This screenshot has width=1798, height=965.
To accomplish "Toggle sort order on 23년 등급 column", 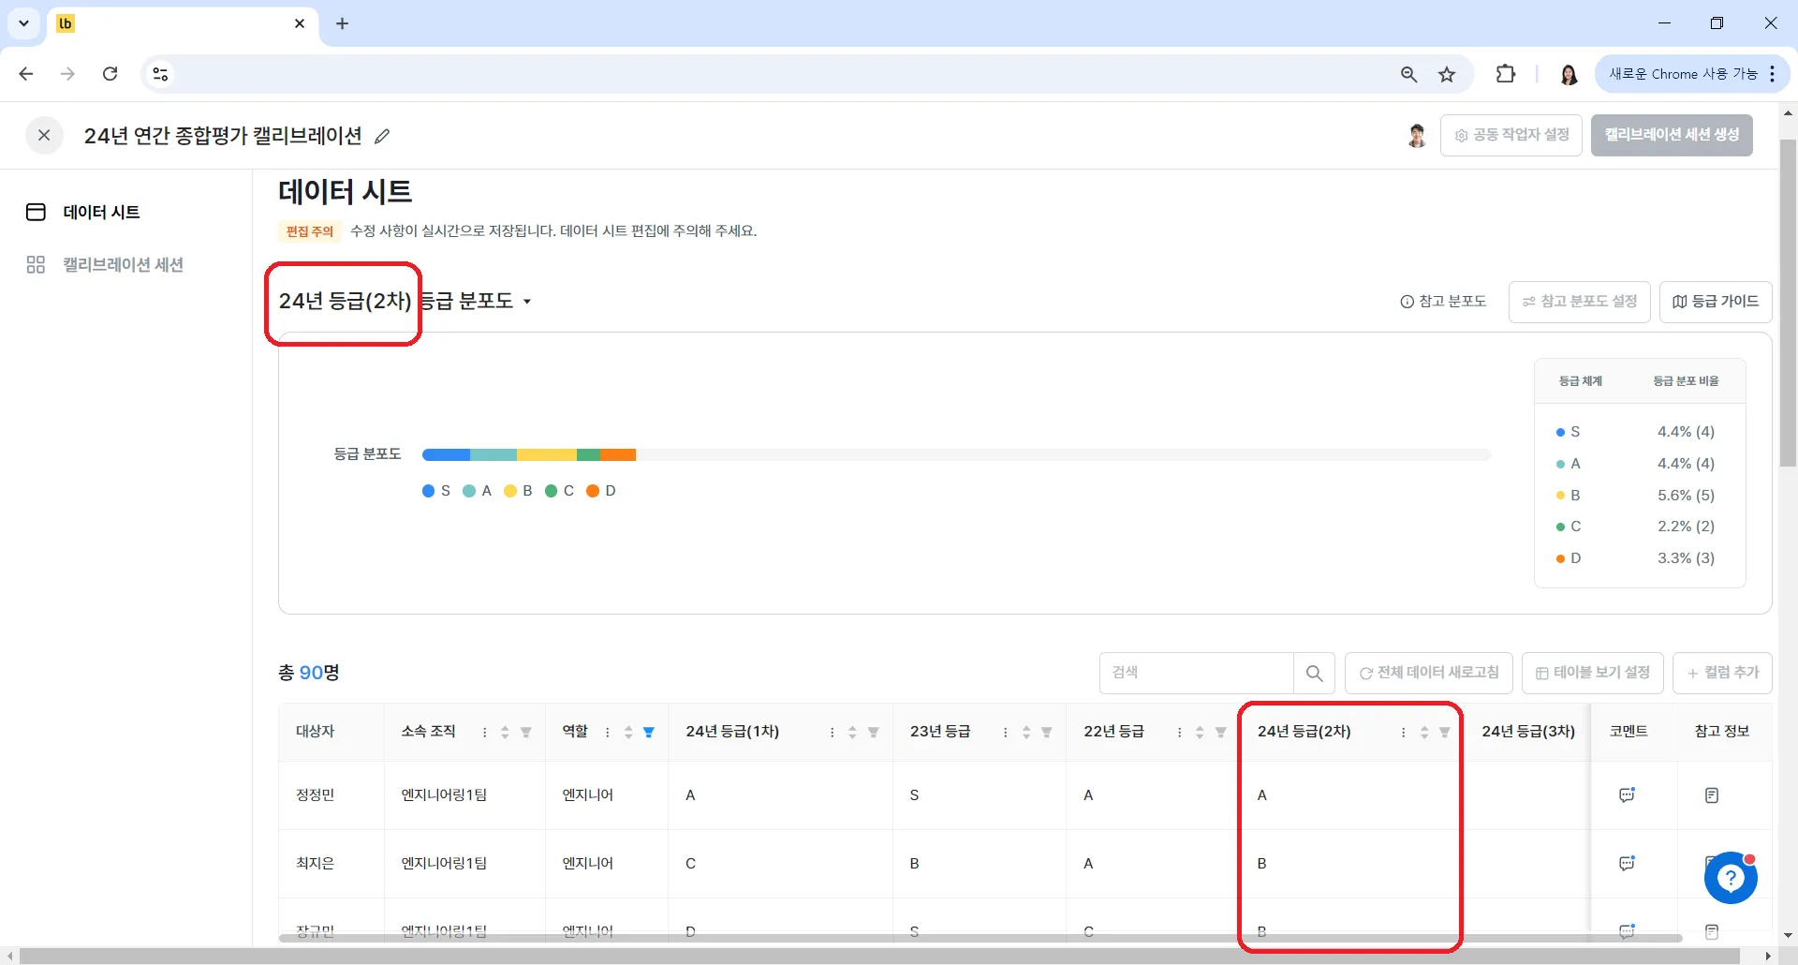I will [1026, 733].
